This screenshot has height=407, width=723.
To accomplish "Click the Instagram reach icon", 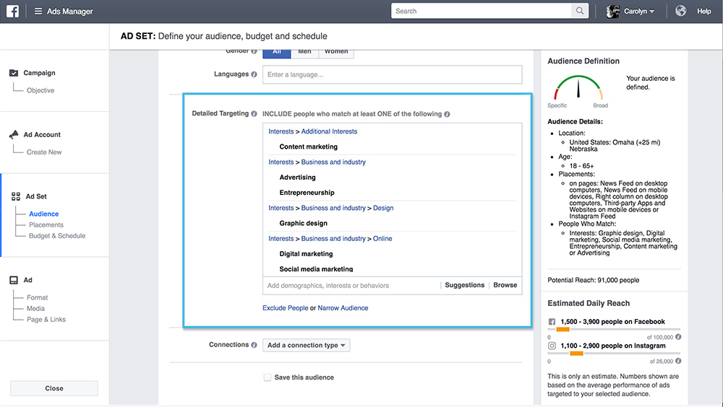I will tap(552, 346).
